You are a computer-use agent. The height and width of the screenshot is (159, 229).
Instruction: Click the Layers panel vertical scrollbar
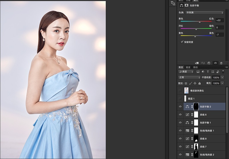click(227, 110)
